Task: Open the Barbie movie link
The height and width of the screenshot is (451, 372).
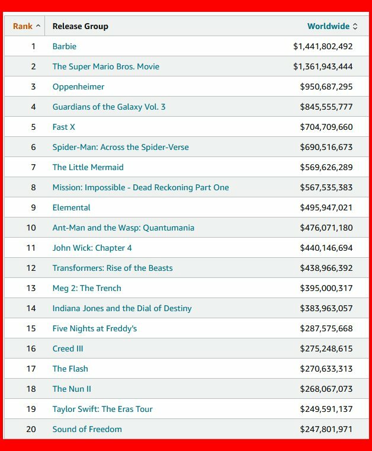Action: pos(64,46)
